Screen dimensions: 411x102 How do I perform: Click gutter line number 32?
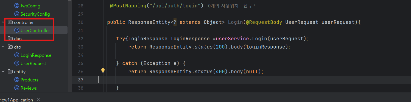pyautogui.click(x=80, y=39)
